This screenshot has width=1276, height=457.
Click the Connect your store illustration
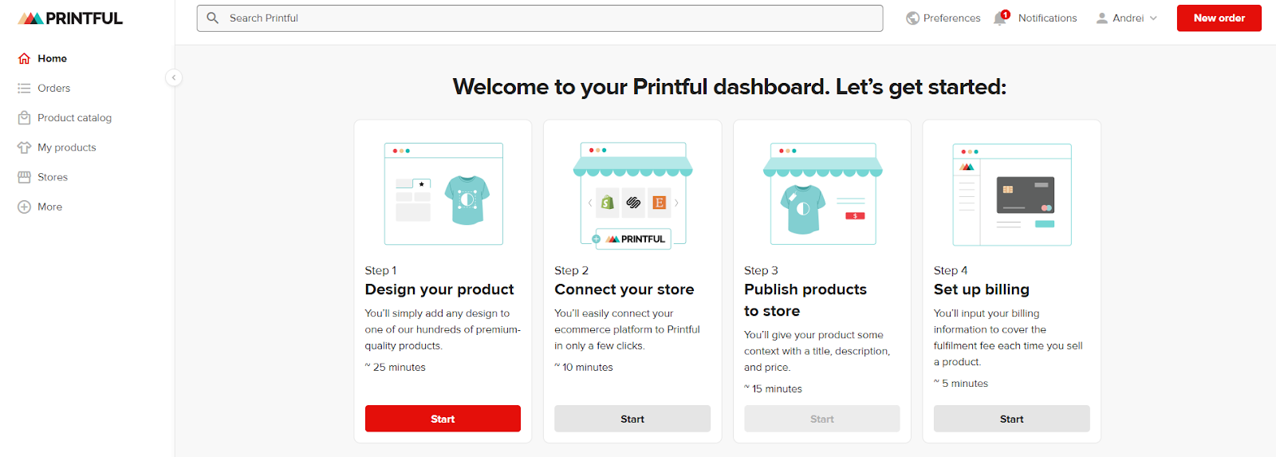point(632,195)
